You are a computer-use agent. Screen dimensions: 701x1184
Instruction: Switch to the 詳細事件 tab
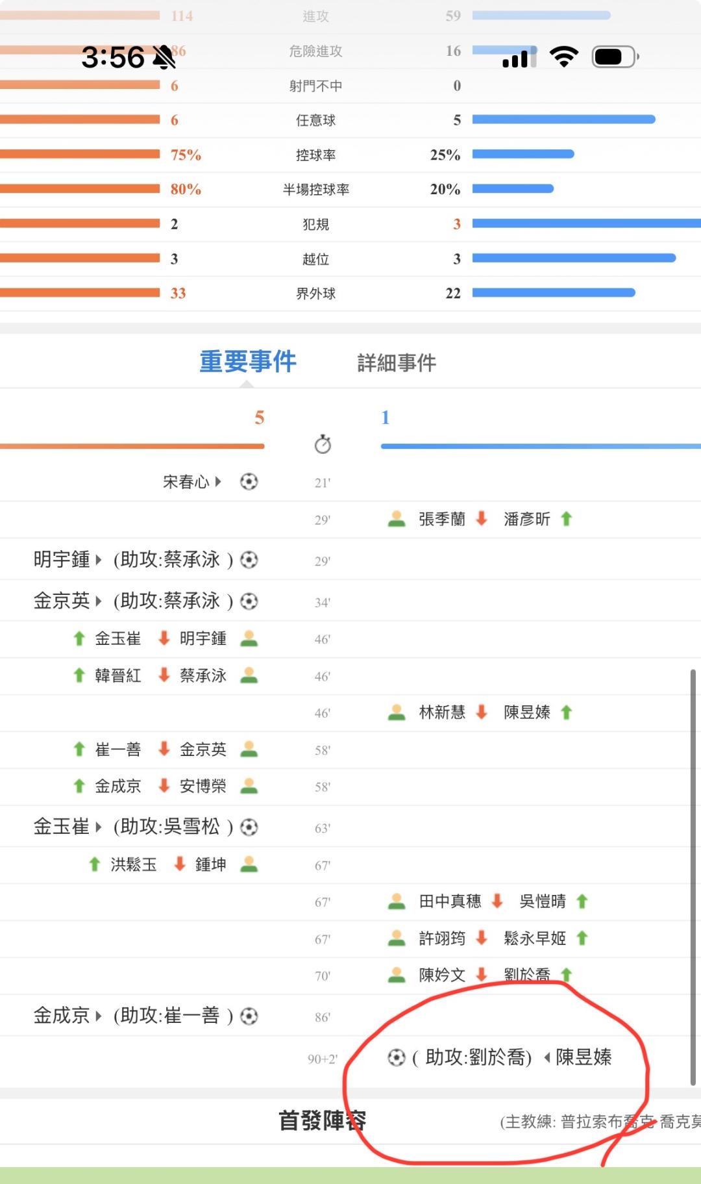click(x=397, y=363)
